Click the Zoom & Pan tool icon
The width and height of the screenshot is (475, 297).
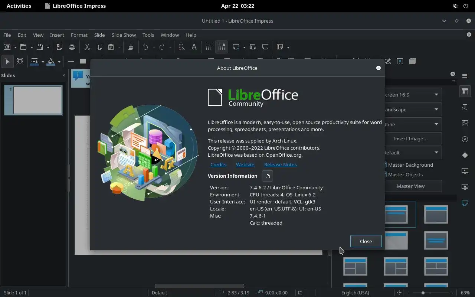pos(20,61)
